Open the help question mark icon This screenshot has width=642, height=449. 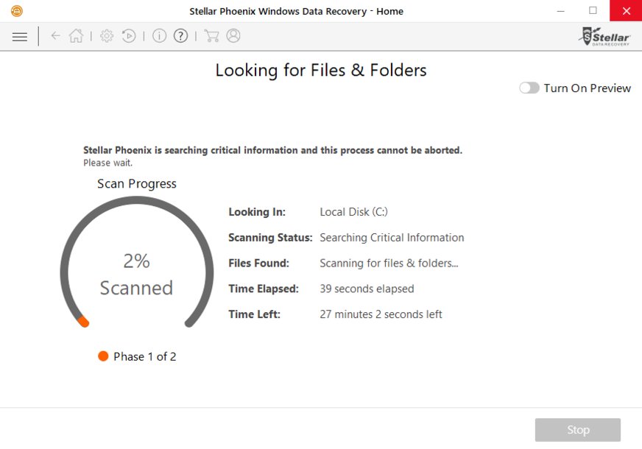[x=180, y=36]
